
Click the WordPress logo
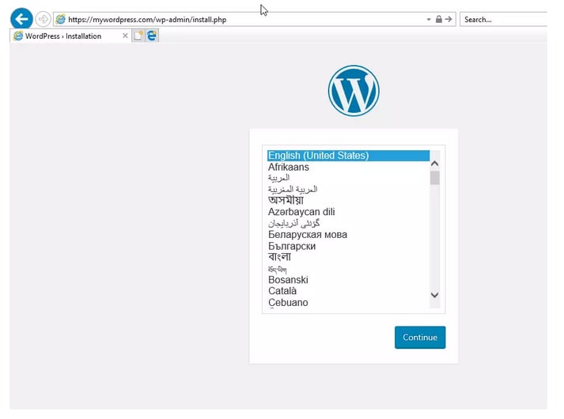tap(354, 91)
